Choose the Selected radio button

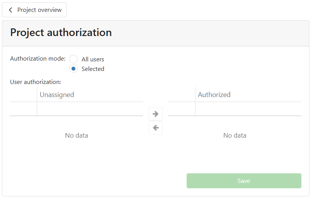click(x=73, y=69)
